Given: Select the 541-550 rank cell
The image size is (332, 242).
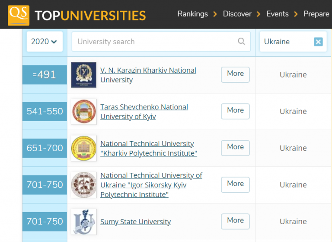Looking at the screenshot, I should [x=45, y=111].
